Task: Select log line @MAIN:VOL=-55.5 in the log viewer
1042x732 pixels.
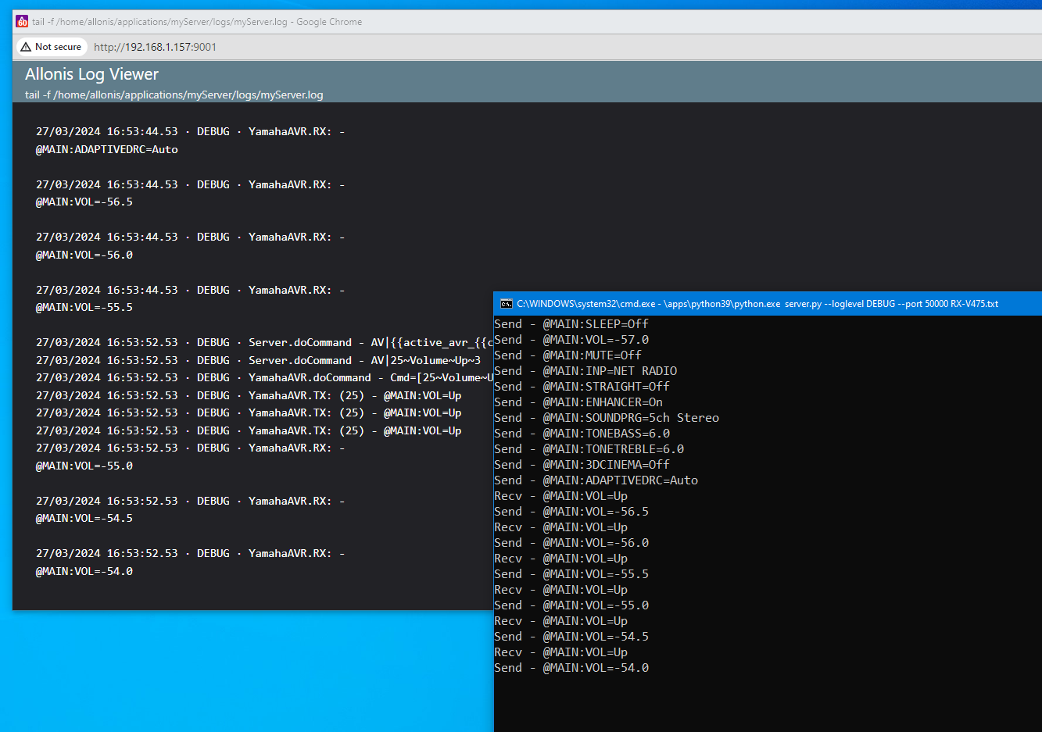Action: [x=84, y=307]
